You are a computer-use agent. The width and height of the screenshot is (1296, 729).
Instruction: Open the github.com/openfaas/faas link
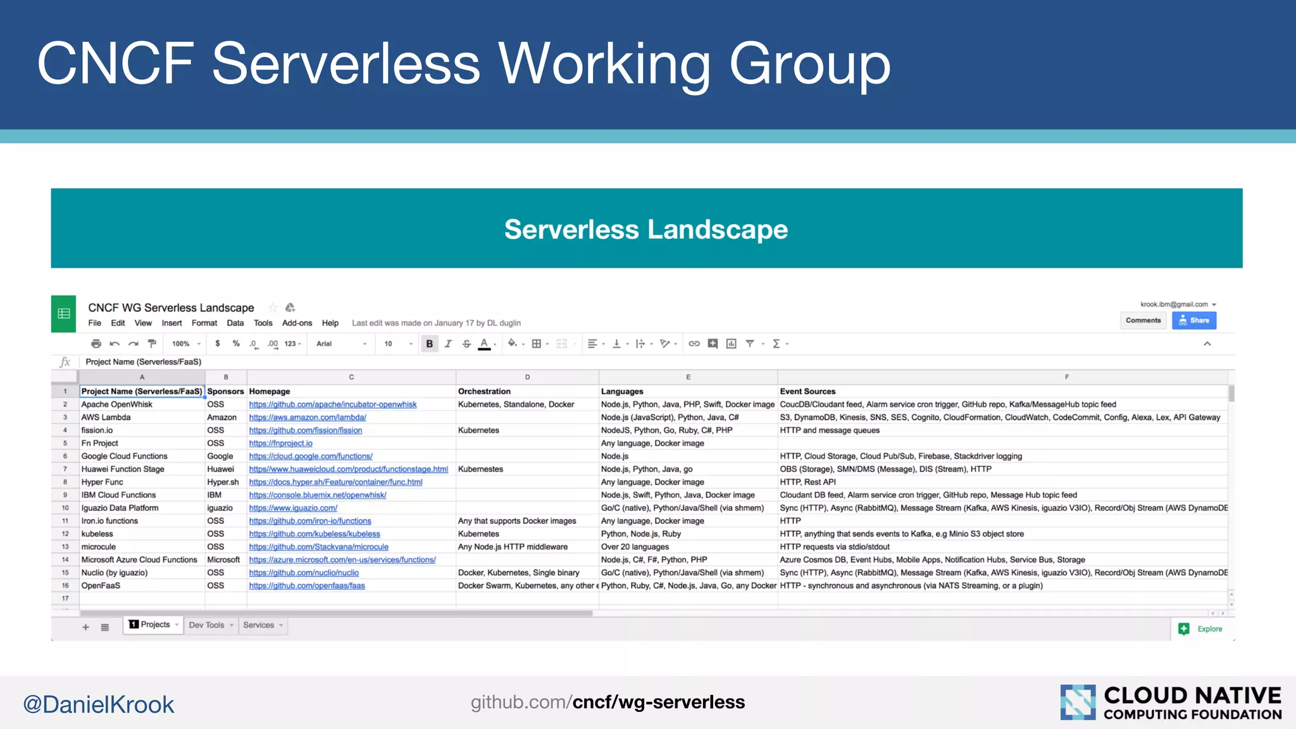click(307, 586)
